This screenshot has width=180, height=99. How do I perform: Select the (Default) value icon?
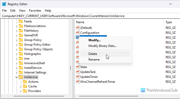tap(78, 28)
